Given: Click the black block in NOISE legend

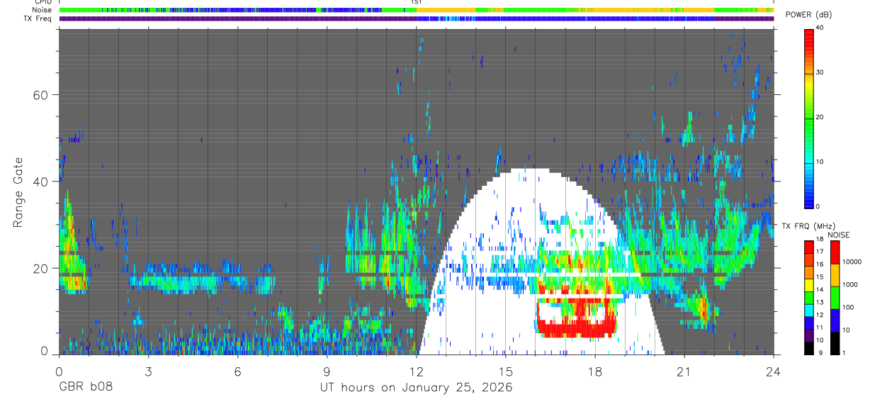Looking at the screenshot, I should (x=835, y=343).
